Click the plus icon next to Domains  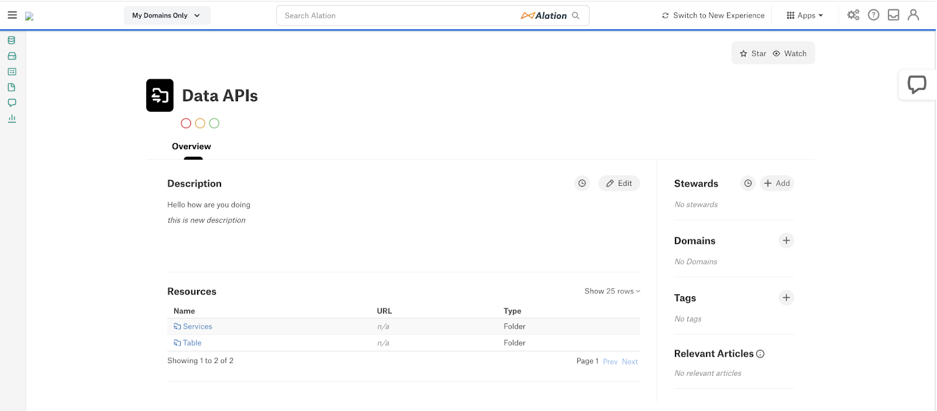pos(786,241)
